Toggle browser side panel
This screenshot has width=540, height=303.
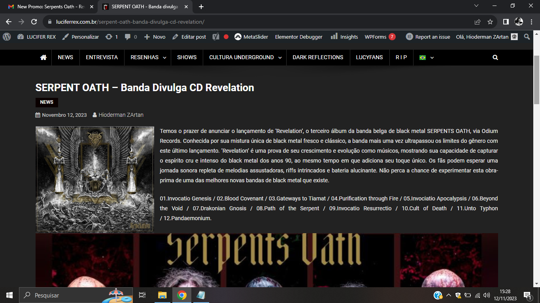pos(506,22)
